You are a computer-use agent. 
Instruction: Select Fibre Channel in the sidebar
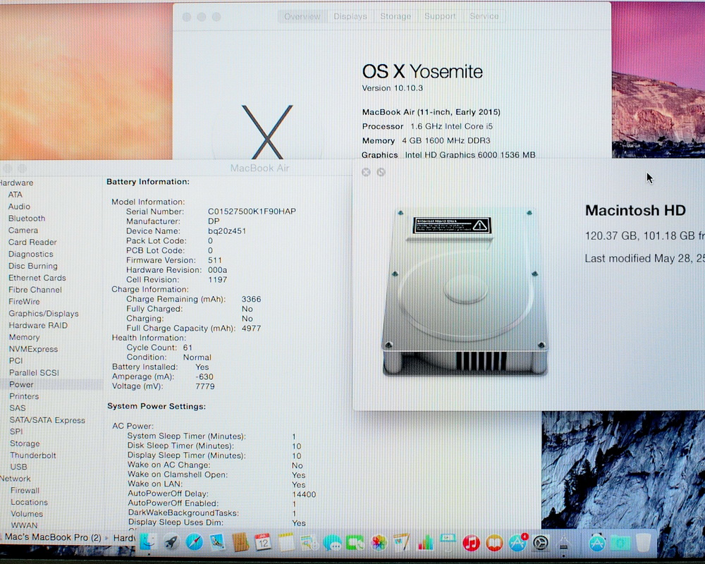(35, 290)
